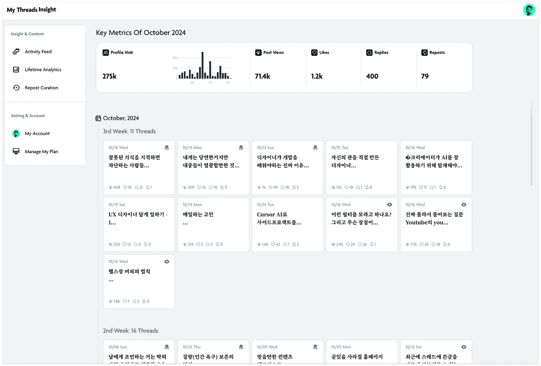Click the eye icon on the 최근에 스레드에 card
The width and height of the screenshot is (541, 366).
pyautogui.click(x=464, y=347)
